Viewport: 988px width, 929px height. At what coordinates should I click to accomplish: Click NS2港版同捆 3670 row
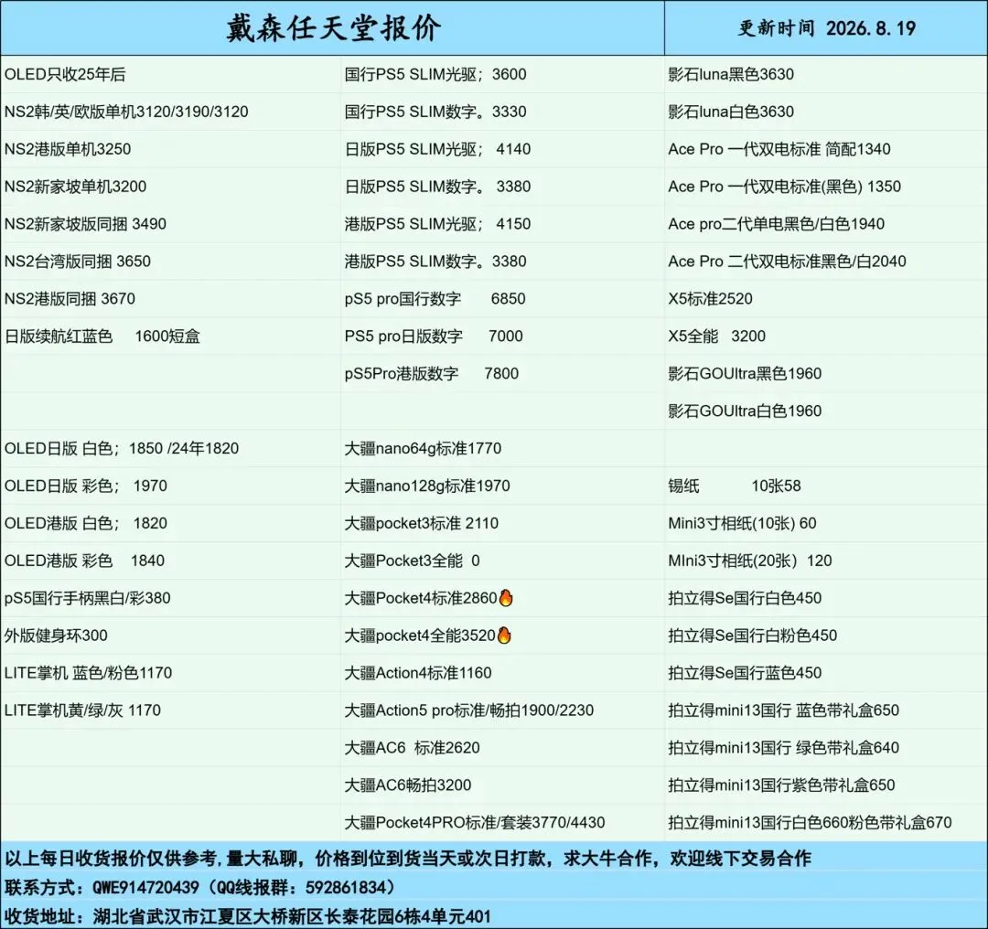[x=70, y=298]
